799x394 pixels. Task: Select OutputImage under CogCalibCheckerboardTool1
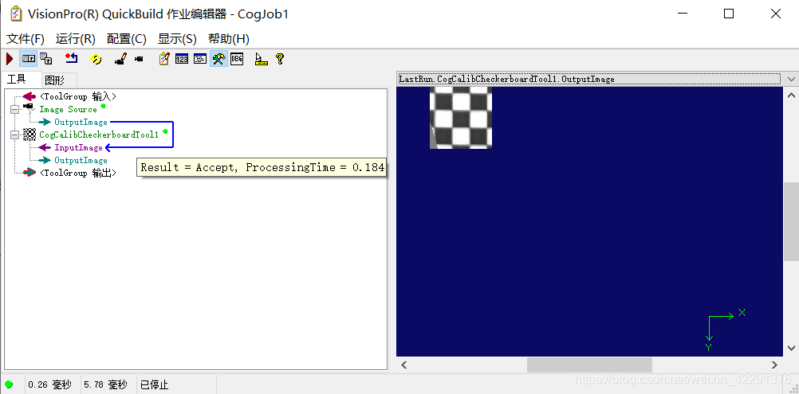(81, 160)
